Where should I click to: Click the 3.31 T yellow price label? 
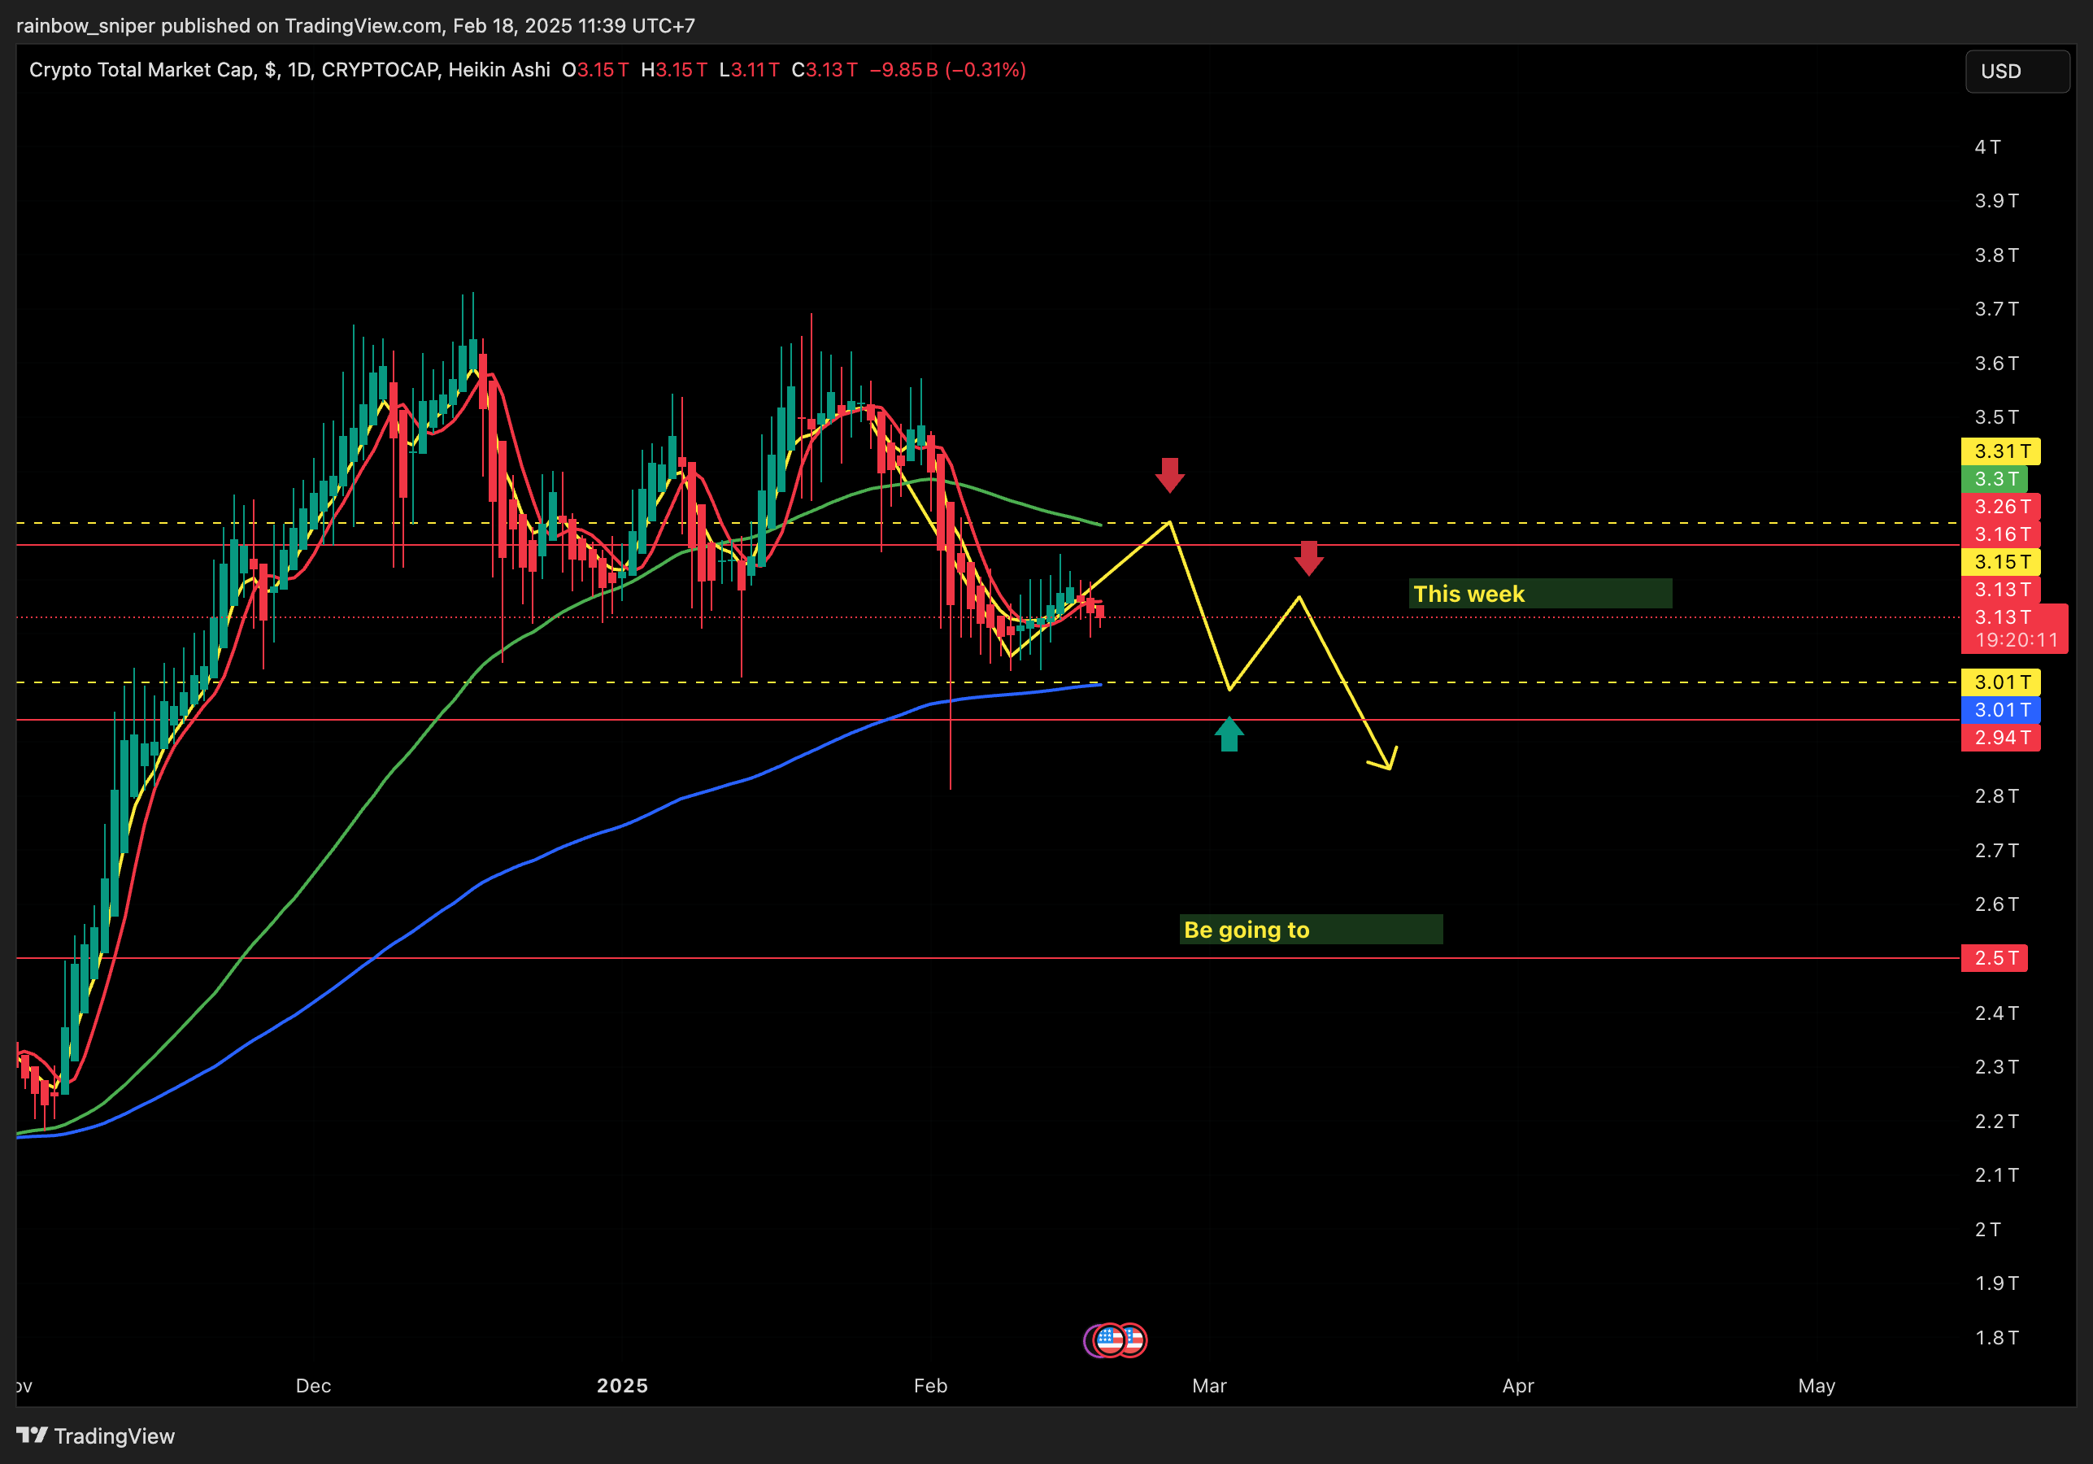click(x=2001, y=451)
